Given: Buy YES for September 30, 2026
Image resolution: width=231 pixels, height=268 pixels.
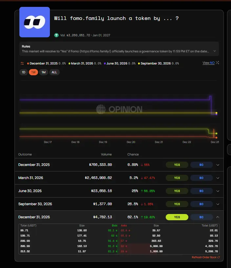Looking at the screenshot, I should pyautogui.click(x=177, y=204).
